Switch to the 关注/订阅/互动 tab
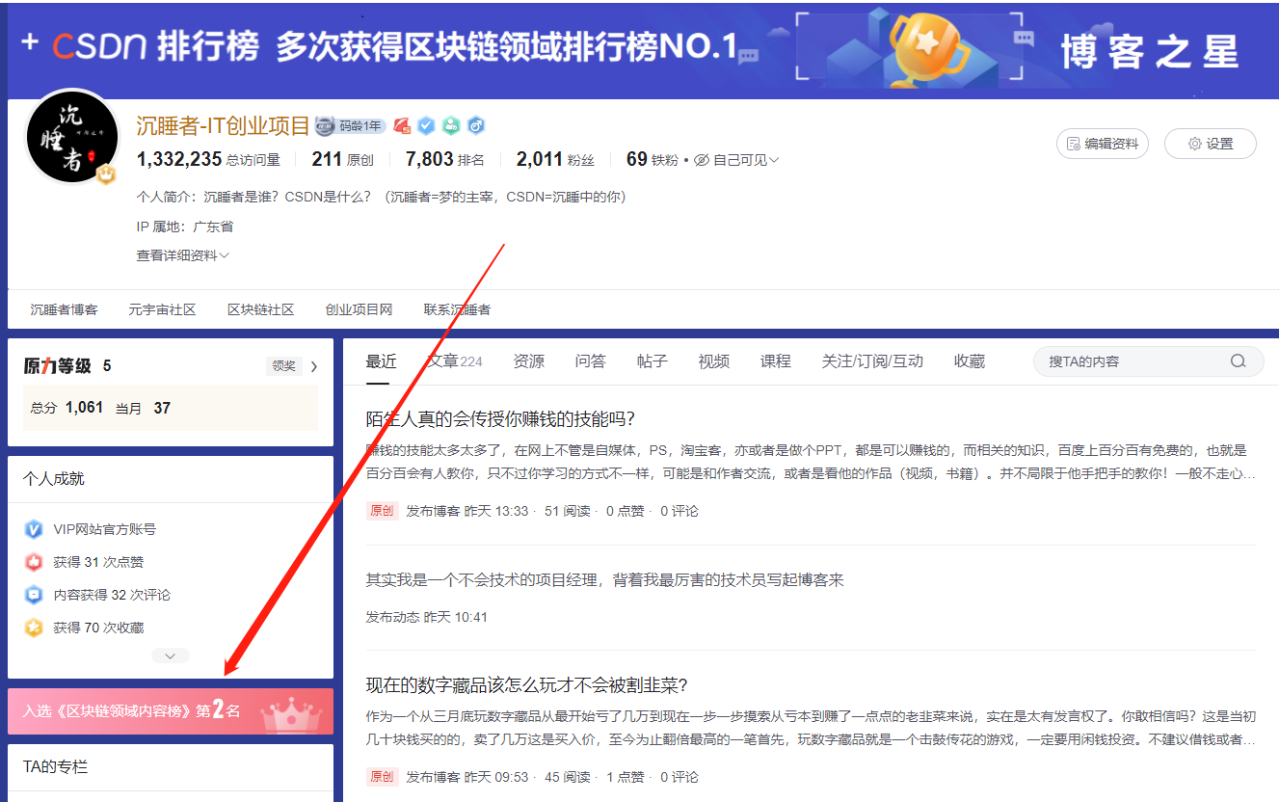 click(872, 361)
